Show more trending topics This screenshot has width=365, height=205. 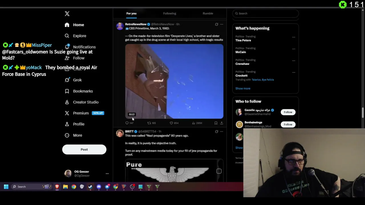click(x=243, y=89)
